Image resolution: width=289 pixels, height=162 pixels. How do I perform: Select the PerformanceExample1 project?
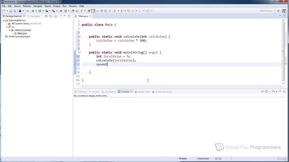18,36
